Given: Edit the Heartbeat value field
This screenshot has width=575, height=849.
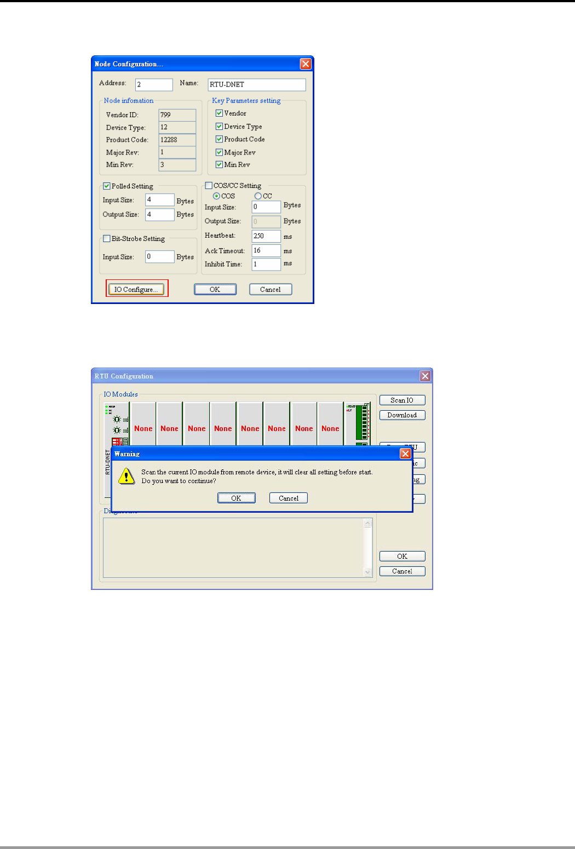Looking at the screenshot, I should pos(266,236).
